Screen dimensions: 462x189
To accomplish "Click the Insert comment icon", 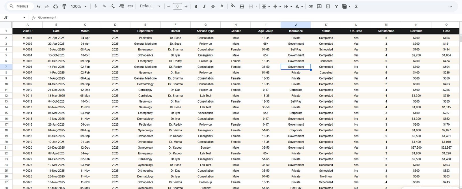I will click(x=319, y=6).
